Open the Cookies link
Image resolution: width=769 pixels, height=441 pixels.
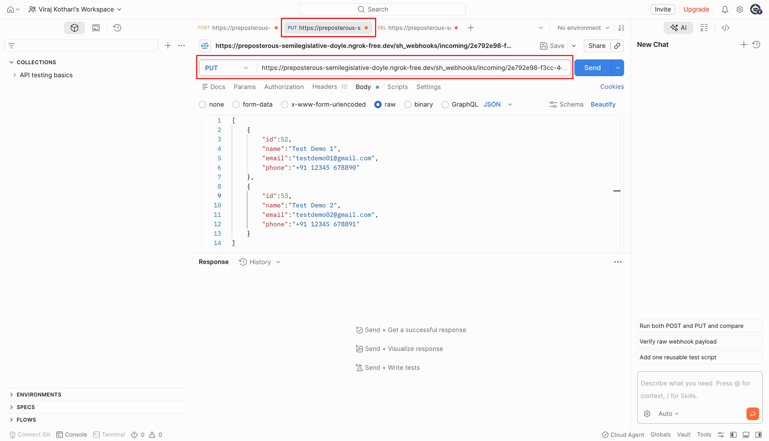pyautogui.click(x=612, y=87)
